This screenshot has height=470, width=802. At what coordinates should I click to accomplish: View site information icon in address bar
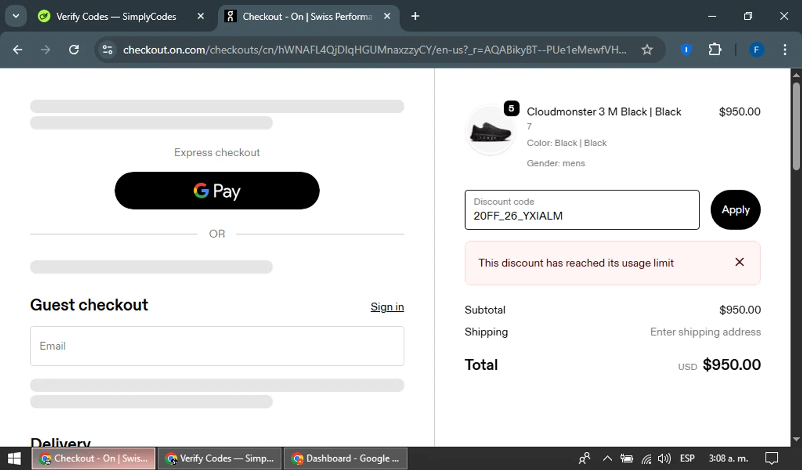[x=107, y=50]
